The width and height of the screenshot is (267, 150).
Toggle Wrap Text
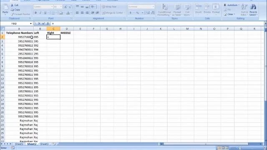pyautogui.click(x=109, y=7)
